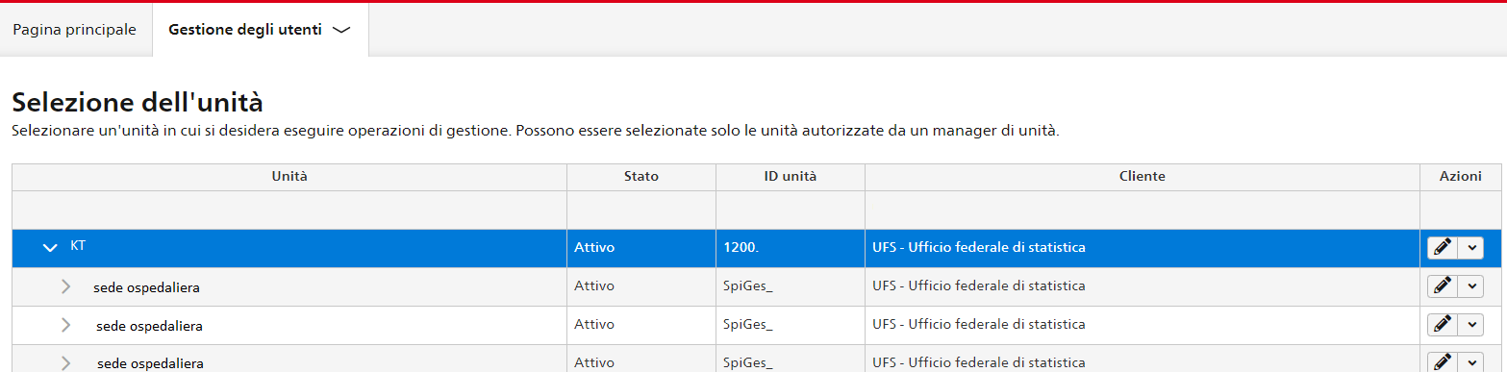
Task: Edit the KT unit with the pencil icon
Action: [x=1442, y=248]
